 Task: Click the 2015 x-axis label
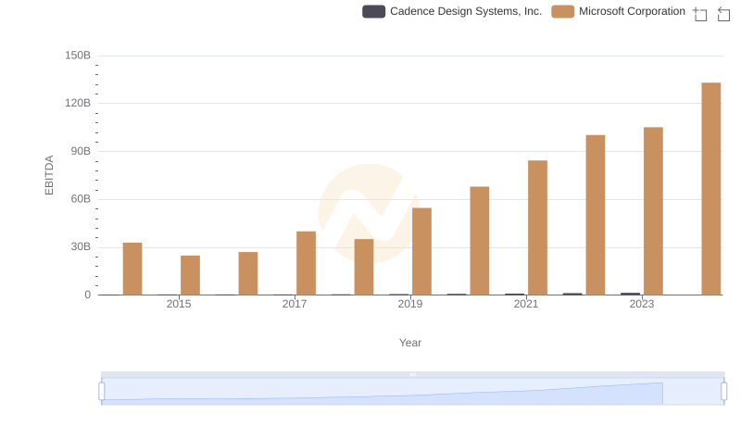click(x=179, y=304)
